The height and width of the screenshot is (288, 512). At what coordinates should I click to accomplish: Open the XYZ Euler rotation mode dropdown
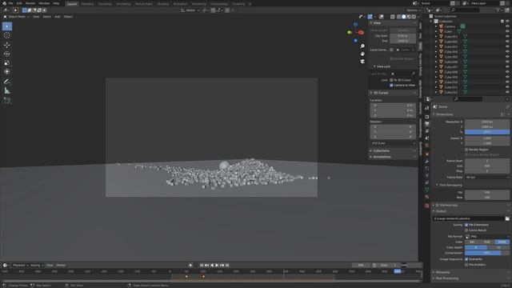tap(393, 143)
